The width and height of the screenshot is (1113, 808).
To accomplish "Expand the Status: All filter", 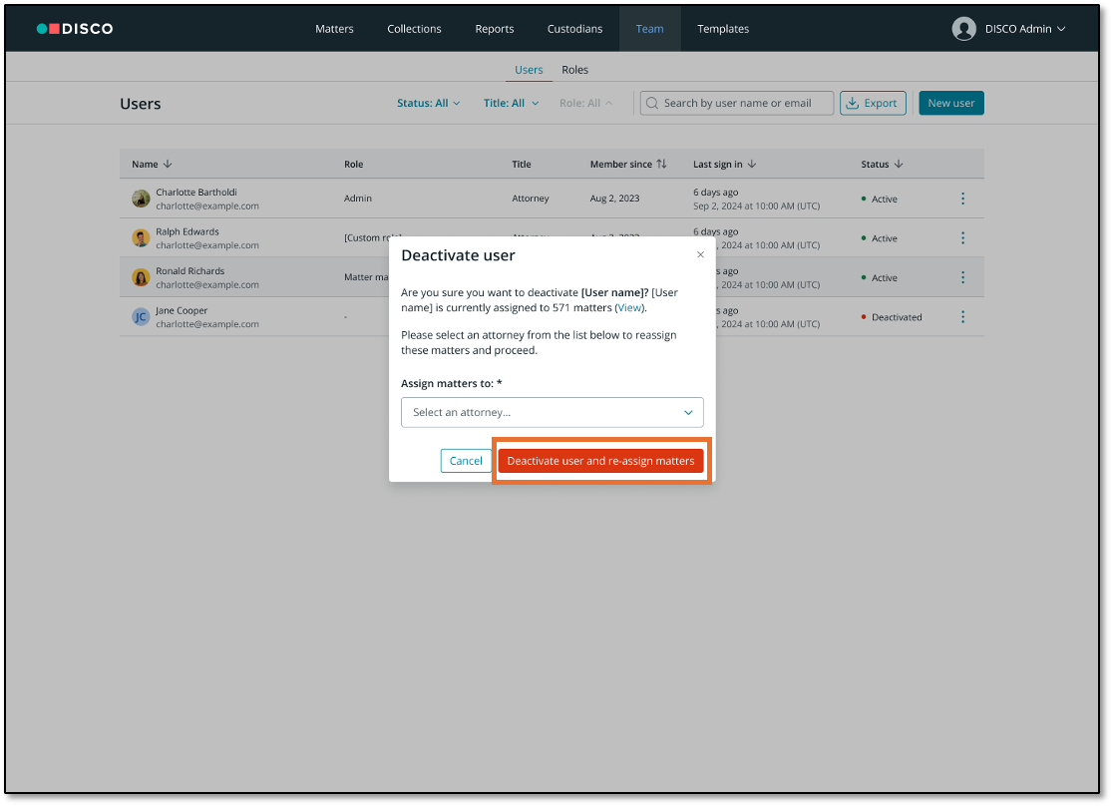I will [429, 103].
